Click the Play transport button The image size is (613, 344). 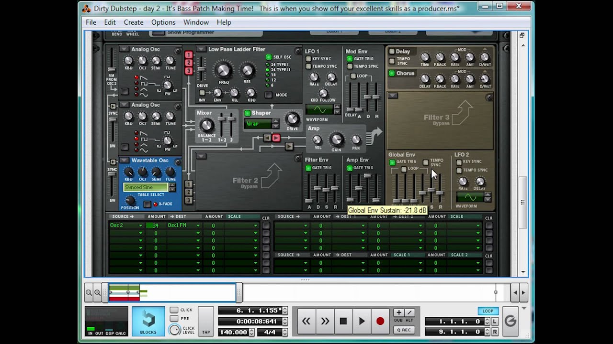pyautogui.click(x=362, y=321)
